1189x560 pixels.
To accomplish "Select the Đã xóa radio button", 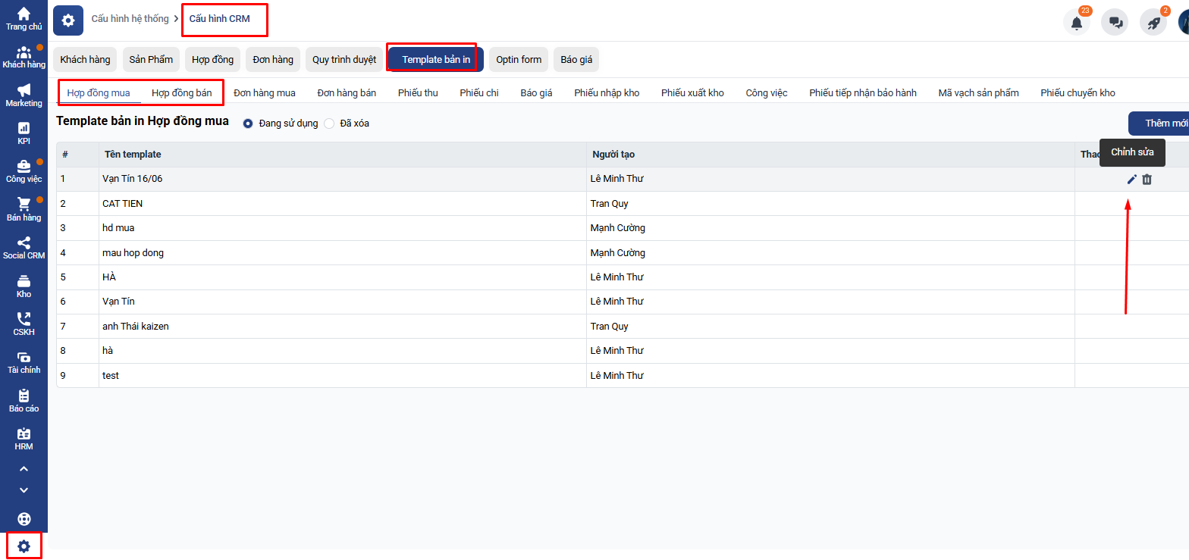I will pos(329,124).
